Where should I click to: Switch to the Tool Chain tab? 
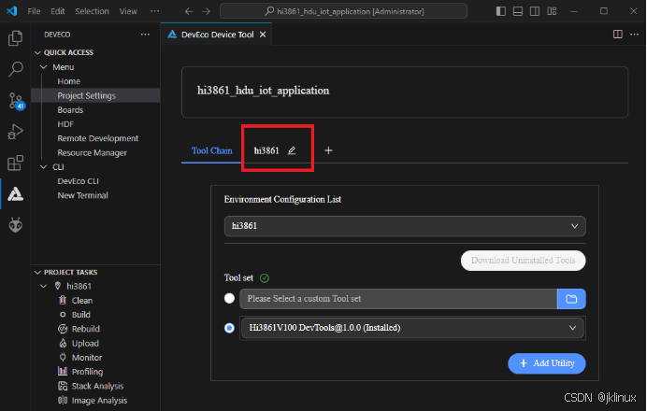(211, 151)
